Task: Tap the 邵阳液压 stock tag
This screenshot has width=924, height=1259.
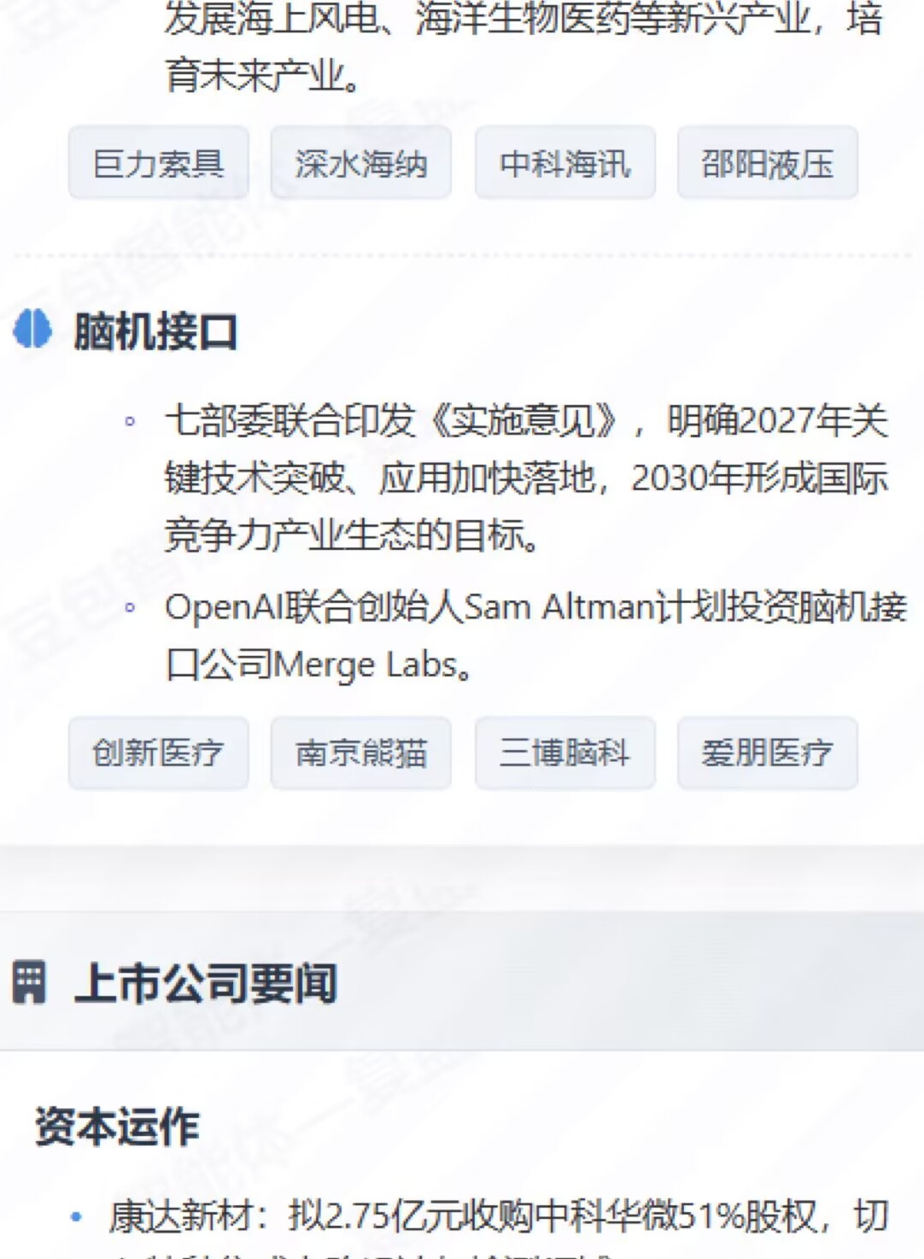Action: point(768,162)
